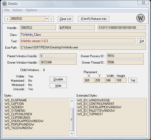This screenshot has height=140, width=151.
Task: Select WS_OVERLAPPEDWINDOW in the Styles list
Action: 24,121
